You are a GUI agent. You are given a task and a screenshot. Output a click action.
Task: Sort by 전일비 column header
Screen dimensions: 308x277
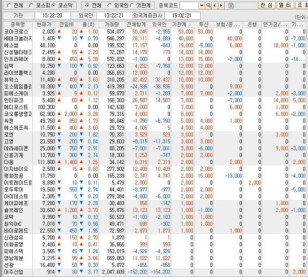tap(66, 24)
